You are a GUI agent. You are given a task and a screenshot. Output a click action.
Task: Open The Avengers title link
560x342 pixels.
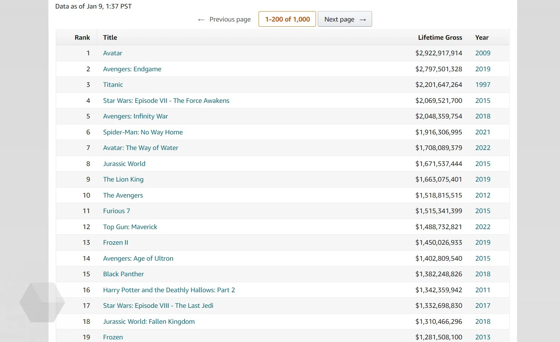click(x=123, y=195)
